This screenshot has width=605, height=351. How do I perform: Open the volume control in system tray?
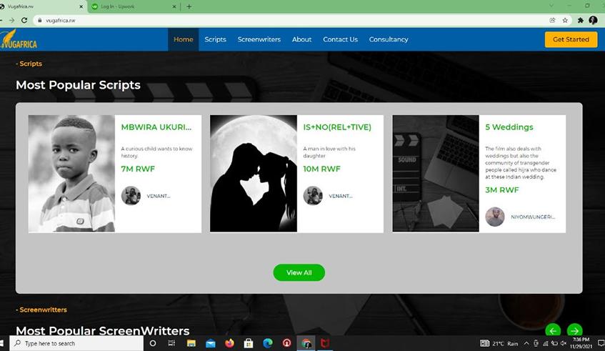click(564, 343)
